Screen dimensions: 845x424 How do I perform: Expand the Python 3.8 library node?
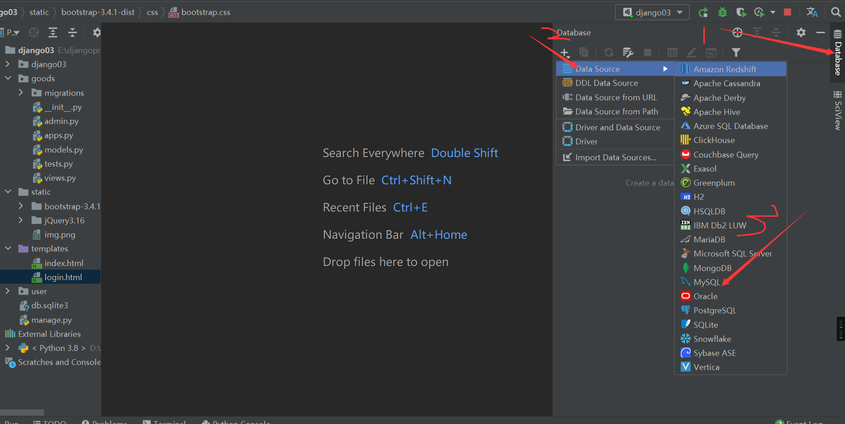pyautogui.click(x=7, y=348)
